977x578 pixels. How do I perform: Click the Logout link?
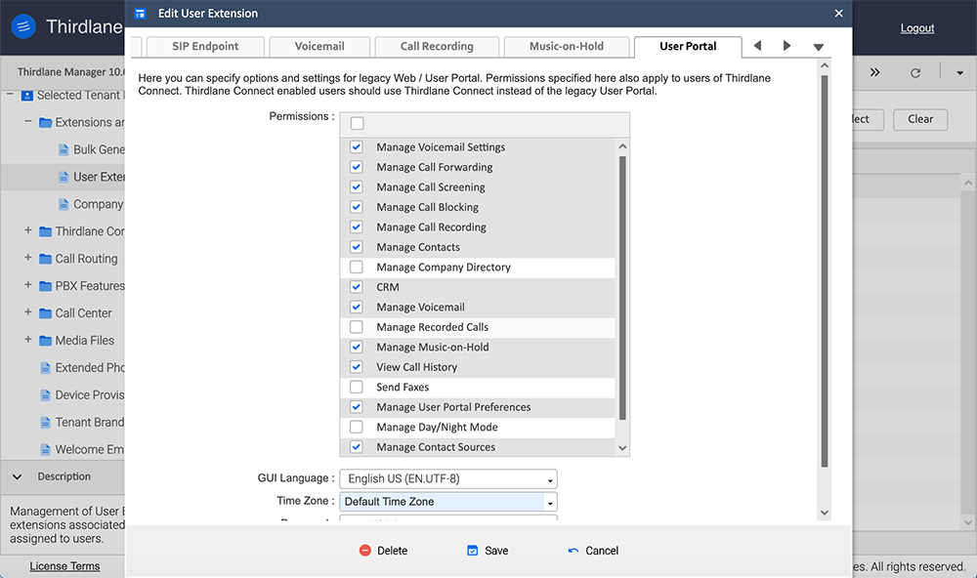point(917,27)
